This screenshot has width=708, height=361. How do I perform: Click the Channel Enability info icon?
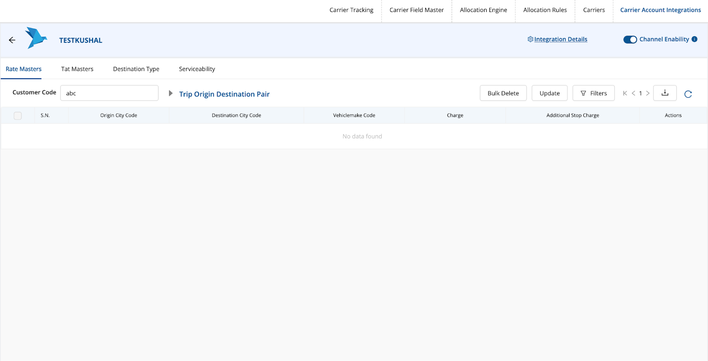pos(694,39)
